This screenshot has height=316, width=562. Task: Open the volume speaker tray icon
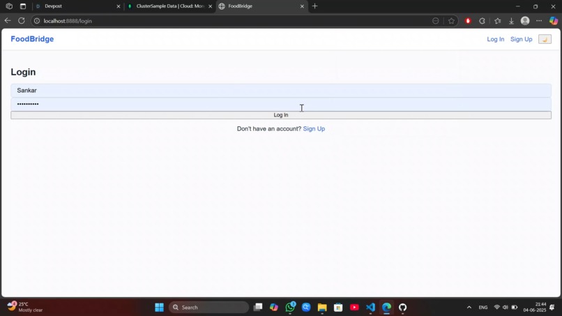(506, 308)
